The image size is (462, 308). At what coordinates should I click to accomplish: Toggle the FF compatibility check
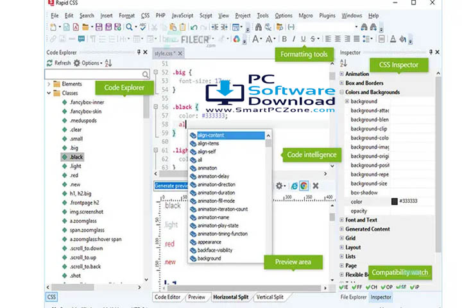pos(357,287)
